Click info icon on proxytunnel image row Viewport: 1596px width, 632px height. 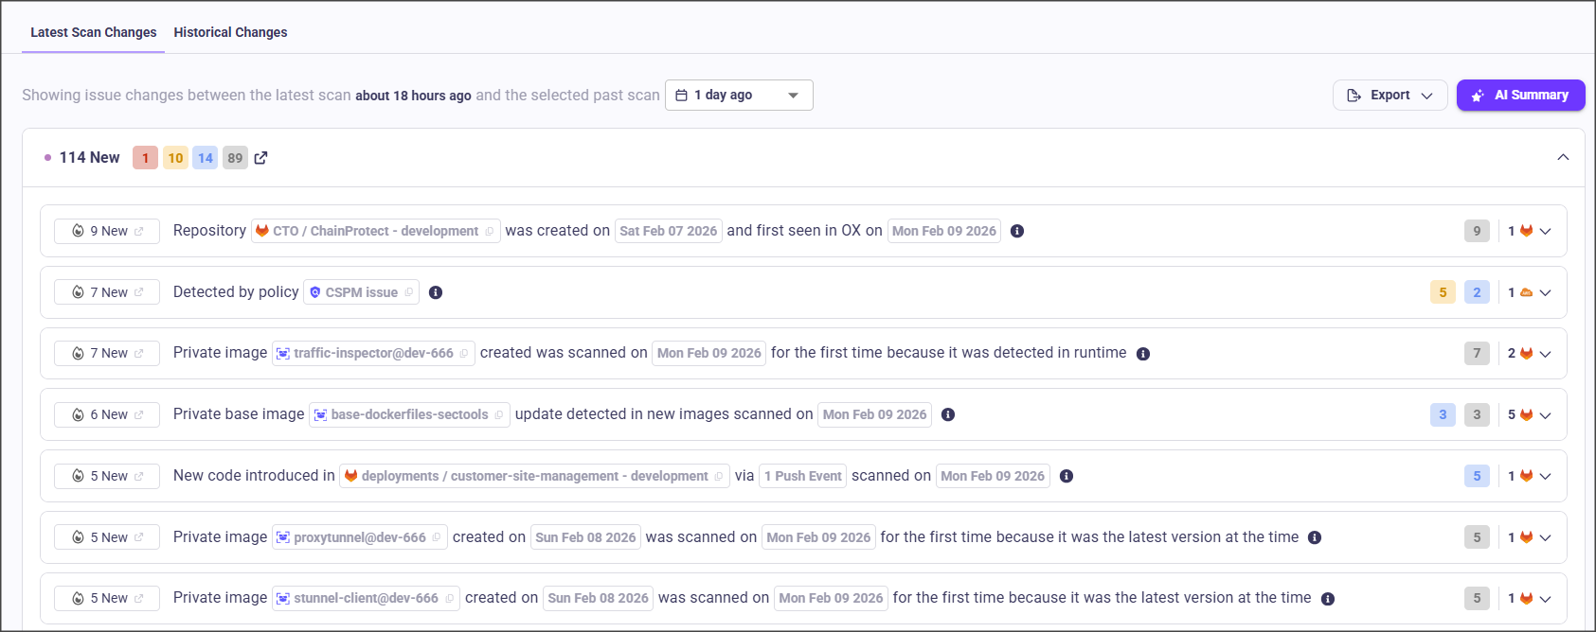(1315, 537)
